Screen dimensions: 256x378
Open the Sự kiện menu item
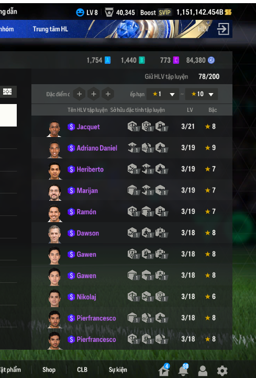pos(118,370)
